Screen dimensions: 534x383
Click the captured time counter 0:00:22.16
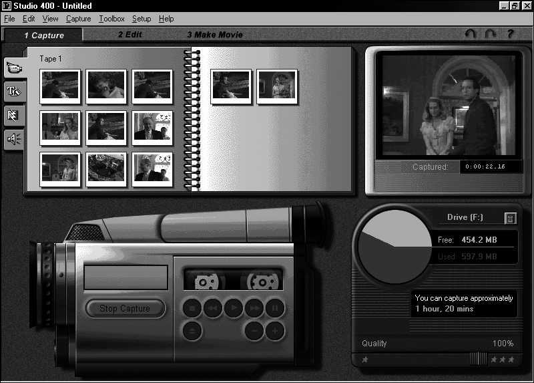click(x=485, y=167)
